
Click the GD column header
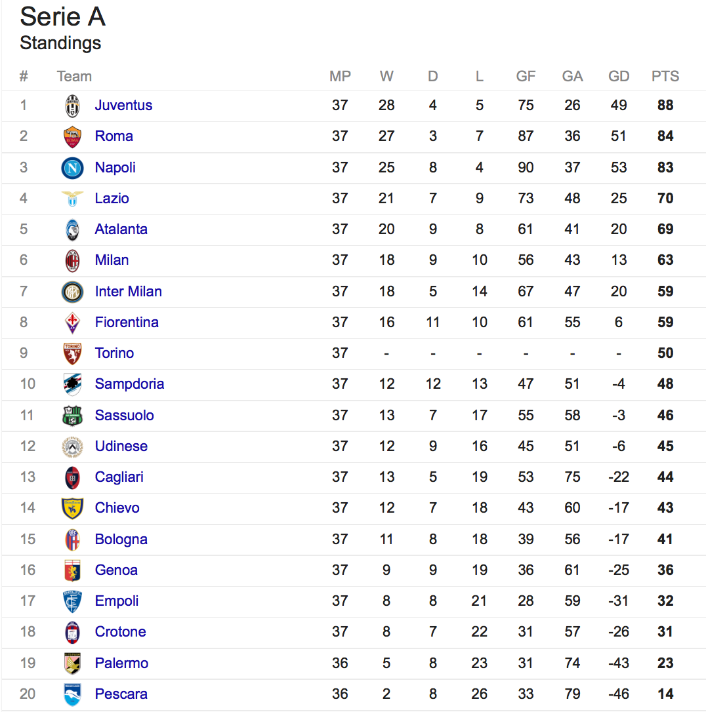click(x=619, y=76)
